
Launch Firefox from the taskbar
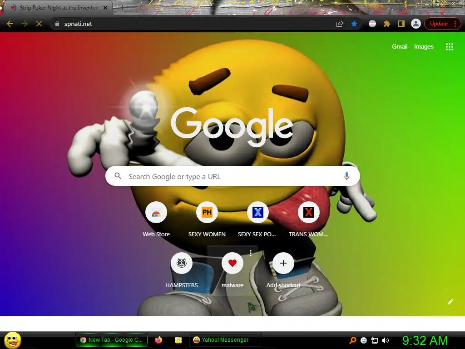pos(158,340)
